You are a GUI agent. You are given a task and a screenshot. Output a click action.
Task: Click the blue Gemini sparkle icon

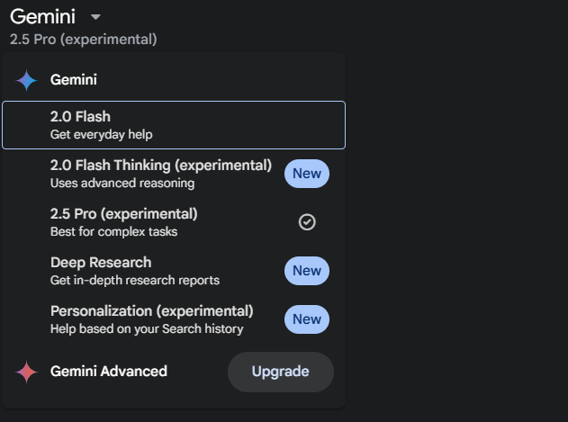click(x=26, y=80)
